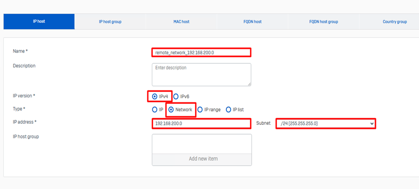The height and width of the screenshot is (189, 419).
Task: Click the Description text area
Action: pyautogui.click(x=202, y=74)
